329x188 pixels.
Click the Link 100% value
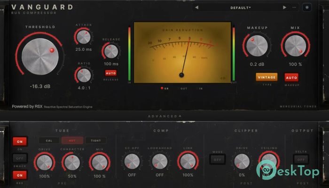pos(188,175)
